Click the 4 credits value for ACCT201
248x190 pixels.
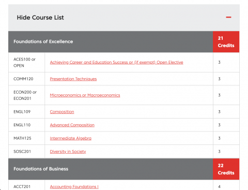219,186
